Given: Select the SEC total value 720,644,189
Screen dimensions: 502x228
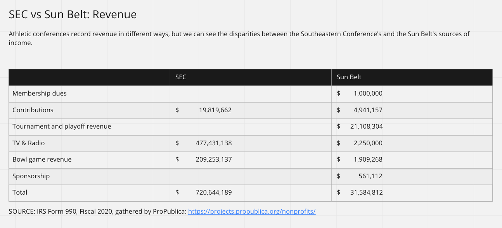Looking at the screenshot, I should 213,193.
